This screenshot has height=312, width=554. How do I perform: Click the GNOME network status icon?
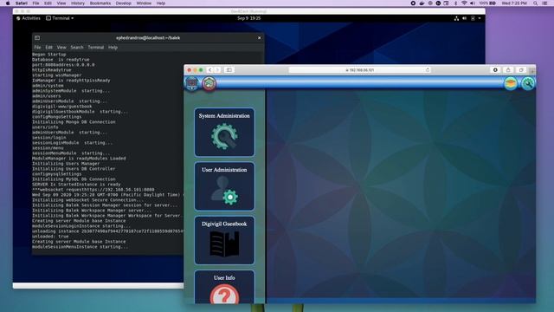click(x=456, y=18)
